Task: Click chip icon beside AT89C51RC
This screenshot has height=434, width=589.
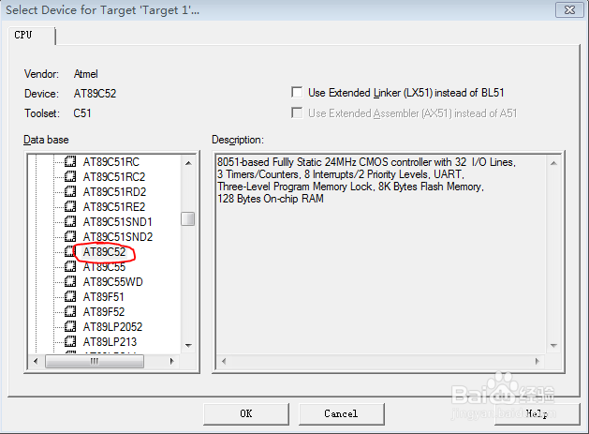Action: (70, 161)
